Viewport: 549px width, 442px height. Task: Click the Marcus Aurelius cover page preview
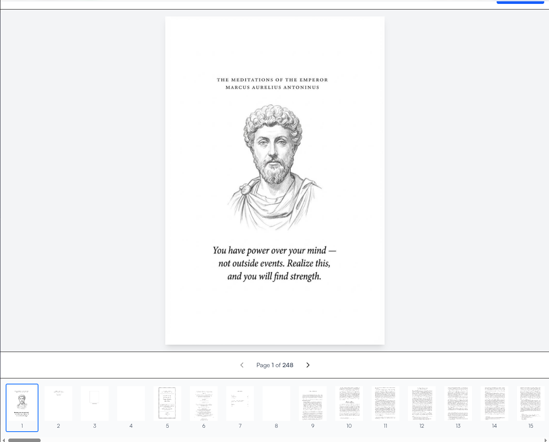pos(275,180)
